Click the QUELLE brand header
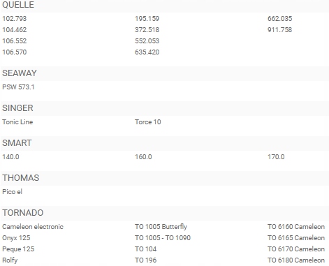The image size is (329, 266). pos(18,5)
